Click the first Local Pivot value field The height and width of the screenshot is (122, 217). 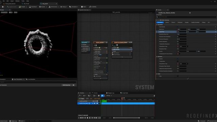click(182, 32)
